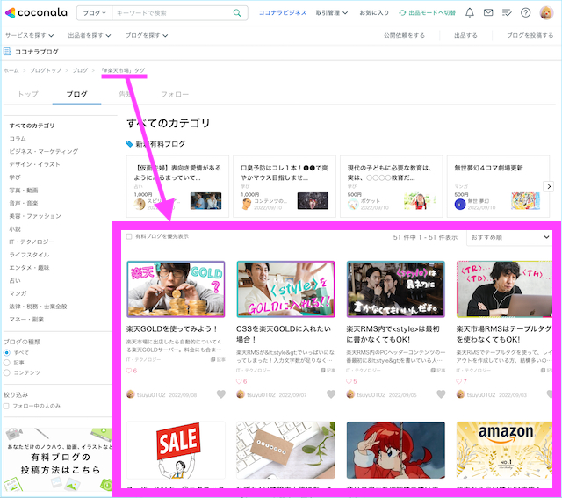Advance paid blog carousel with right arrow
Image resolution: width=562 pixels, height=498 pixels.
click(x=548, y=186)
